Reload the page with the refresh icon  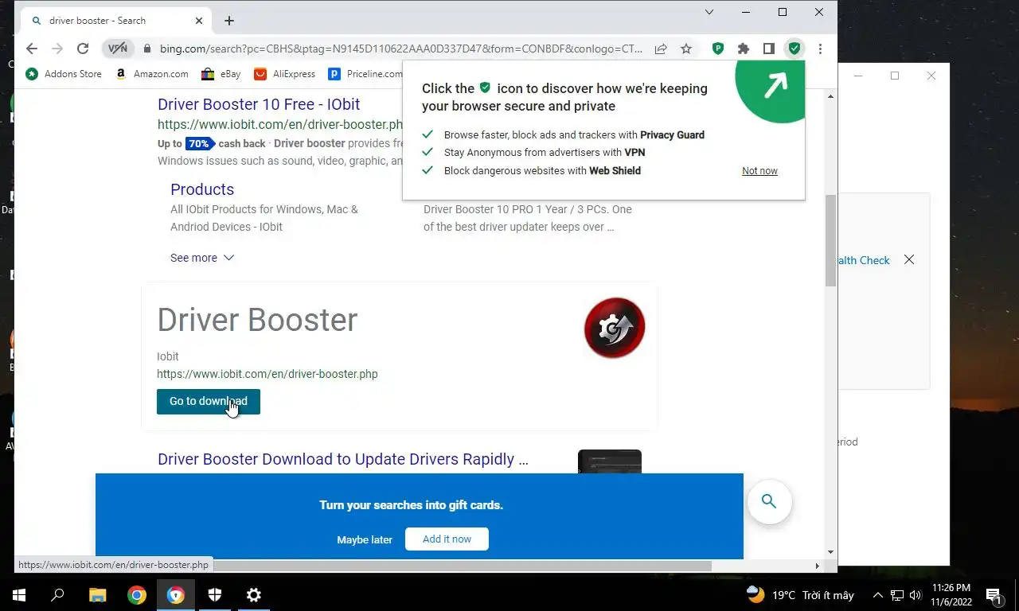coord(83,49)
